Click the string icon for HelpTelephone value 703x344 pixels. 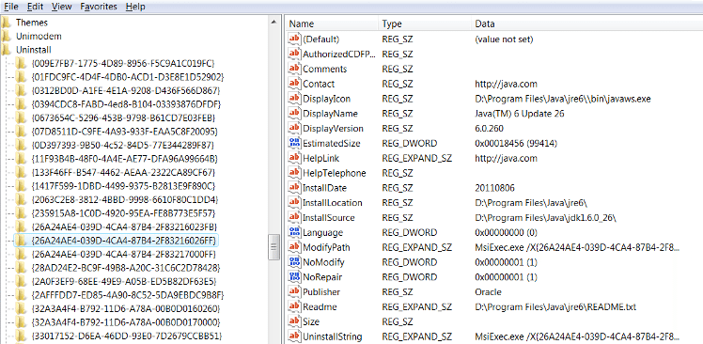[294, 173]
